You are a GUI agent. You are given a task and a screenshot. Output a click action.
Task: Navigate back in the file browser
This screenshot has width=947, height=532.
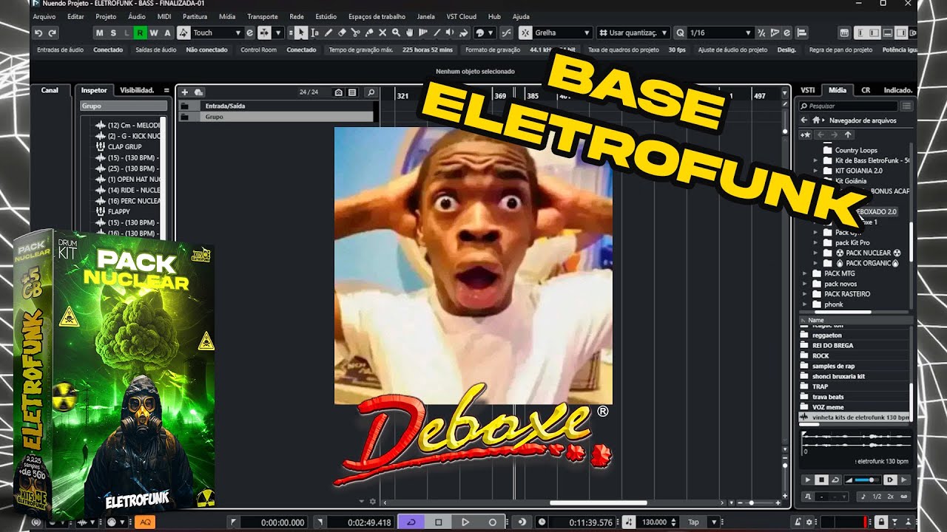pos(805,120)
